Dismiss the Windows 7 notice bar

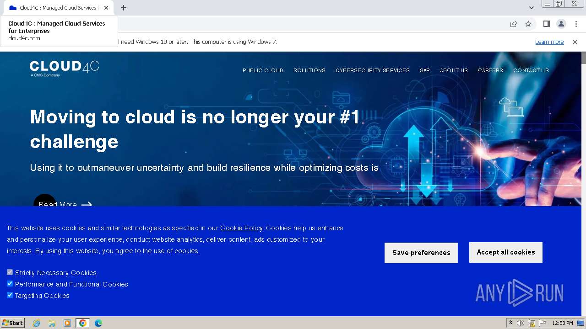[575, 42]
